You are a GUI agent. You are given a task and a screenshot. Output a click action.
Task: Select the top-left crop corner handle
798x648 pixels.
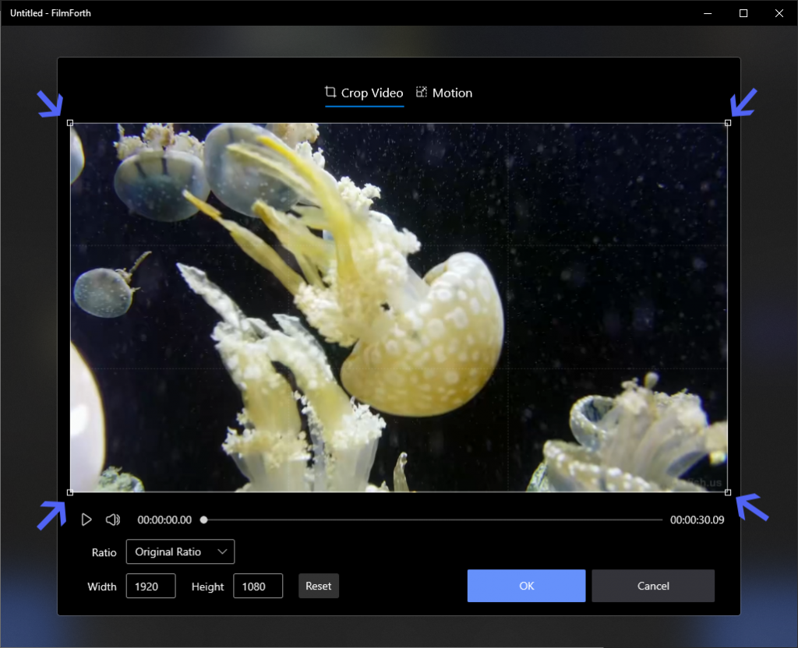(70, 123)
